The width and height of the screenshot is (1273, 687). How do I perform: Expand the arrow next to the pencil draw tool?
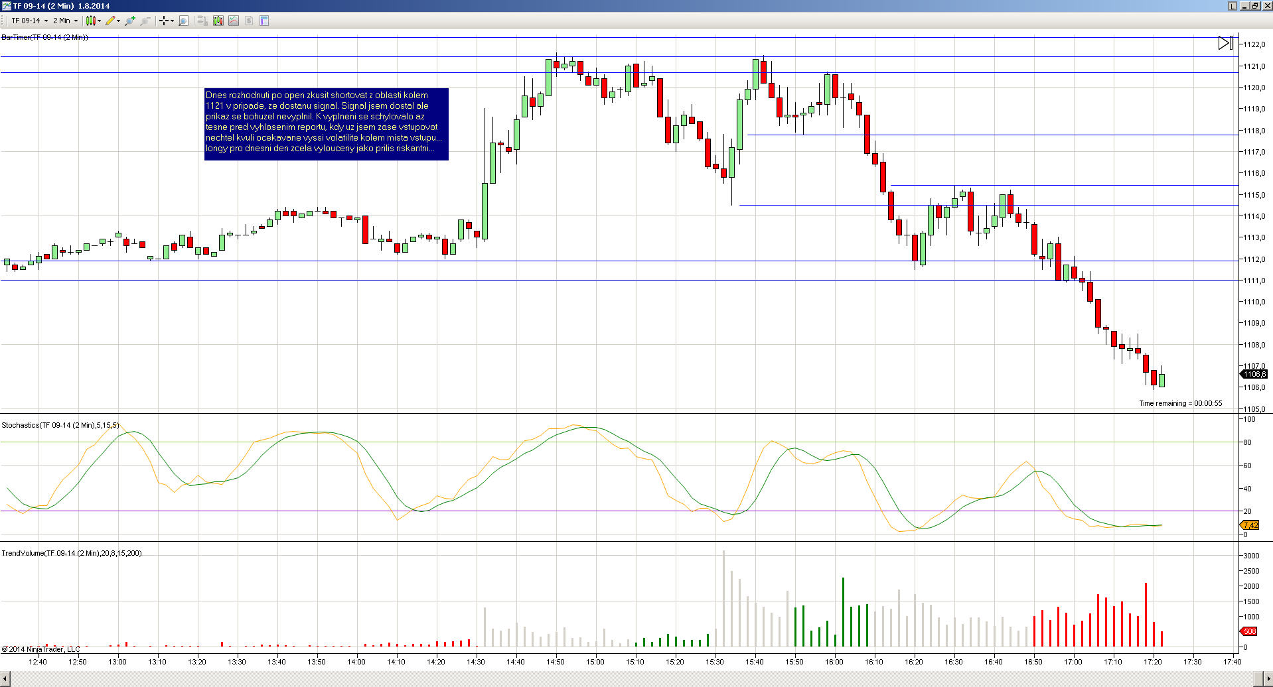[119, 21]
